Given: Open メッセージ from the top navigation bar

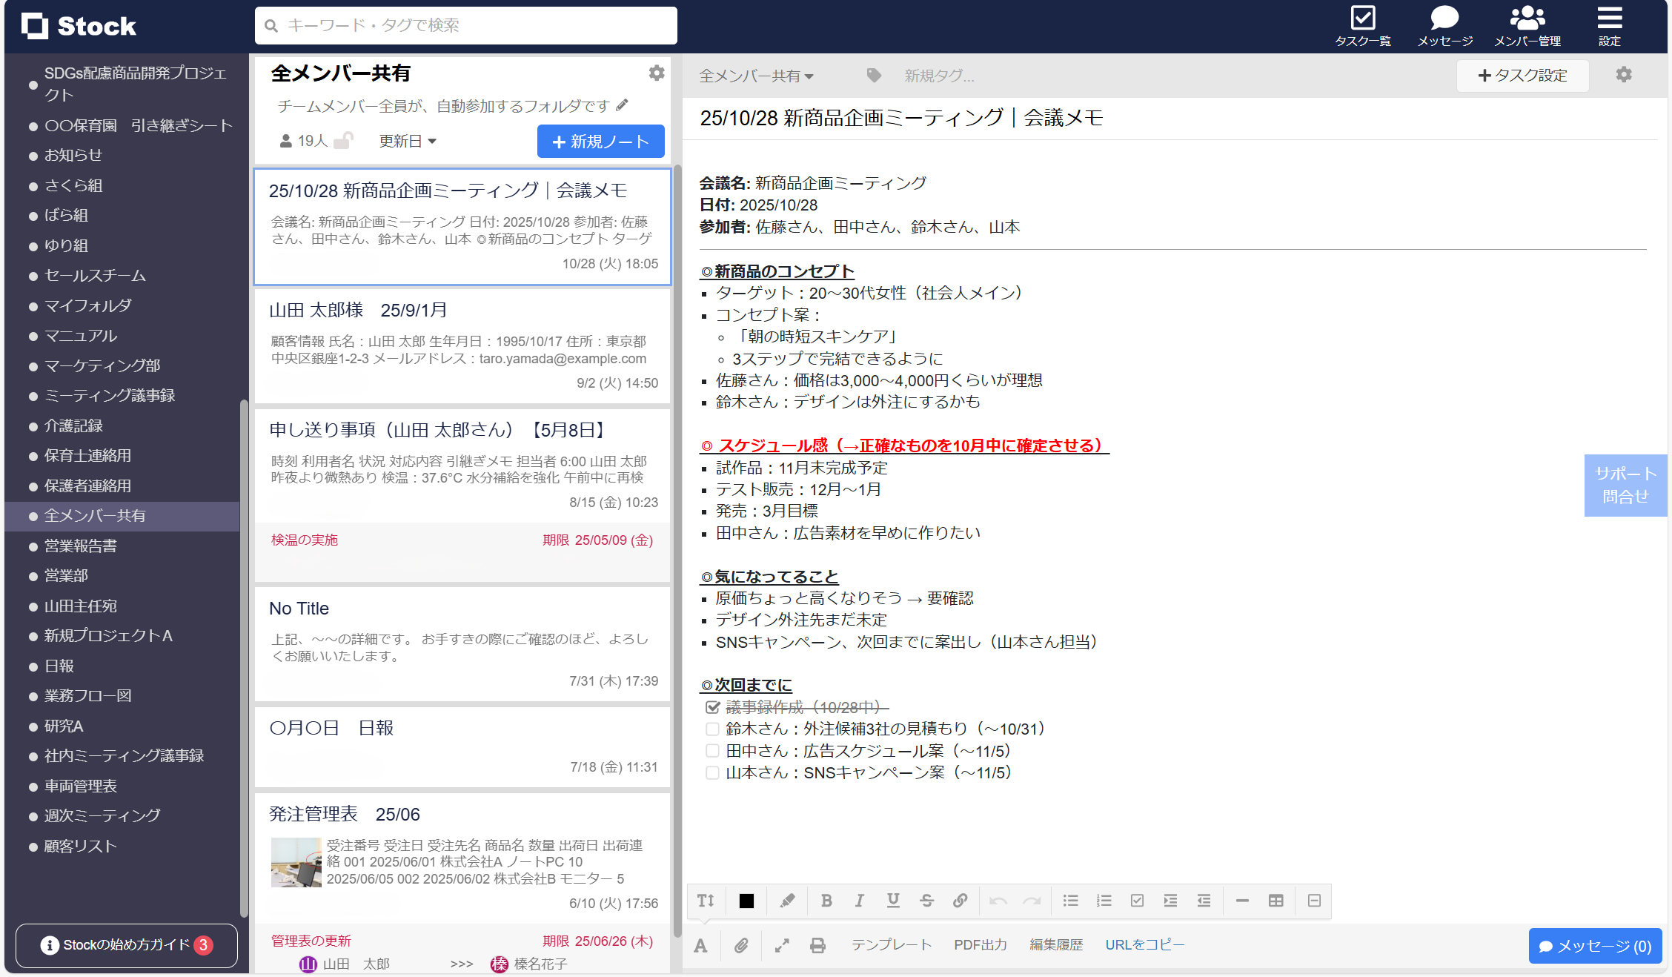Looking at the screenshot, I should (1444, 26).
